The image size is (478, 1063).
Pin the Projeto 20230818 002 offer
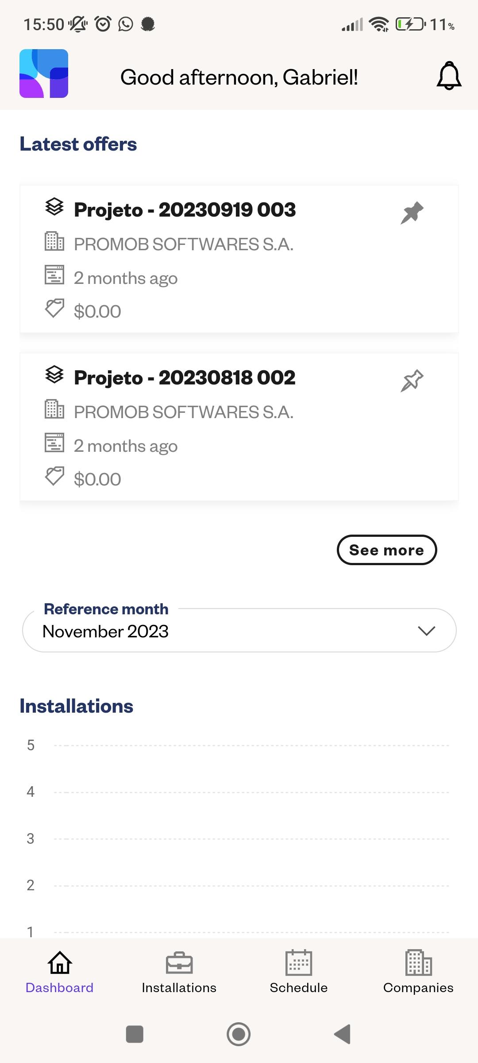coord(412,380)
